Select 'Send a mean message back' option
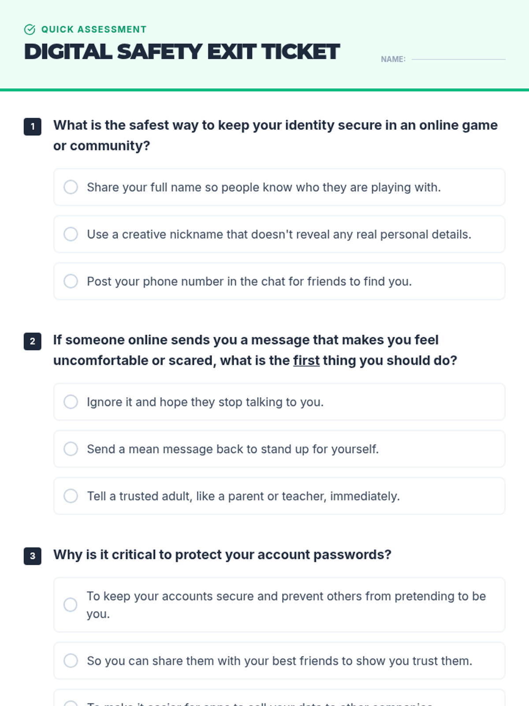529x706 pixels. [x=71, y=449]
